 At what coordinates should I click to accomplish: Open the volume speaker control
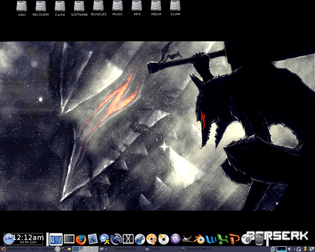289,249
